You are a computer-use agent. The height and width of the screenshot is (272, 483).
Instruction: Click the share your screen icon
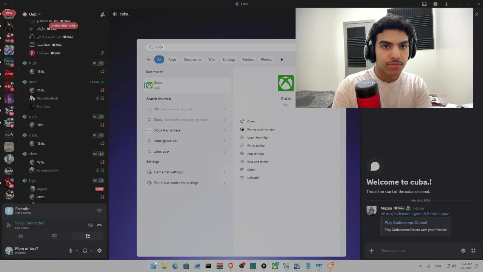(x=54, y=236)
